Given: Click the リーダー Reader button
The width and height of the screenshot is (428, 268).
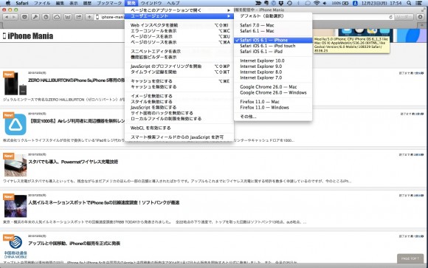Looking at the screenshot, I should [404, 17].
